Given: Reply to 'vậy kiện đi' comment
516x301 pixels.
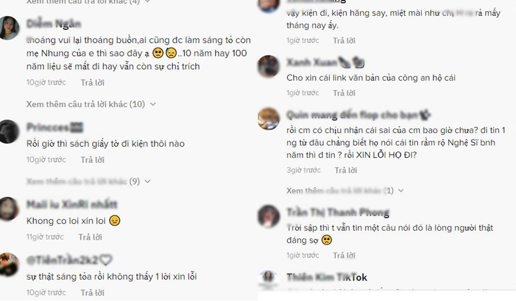Looking at the screenshot, I should (345, 40).
